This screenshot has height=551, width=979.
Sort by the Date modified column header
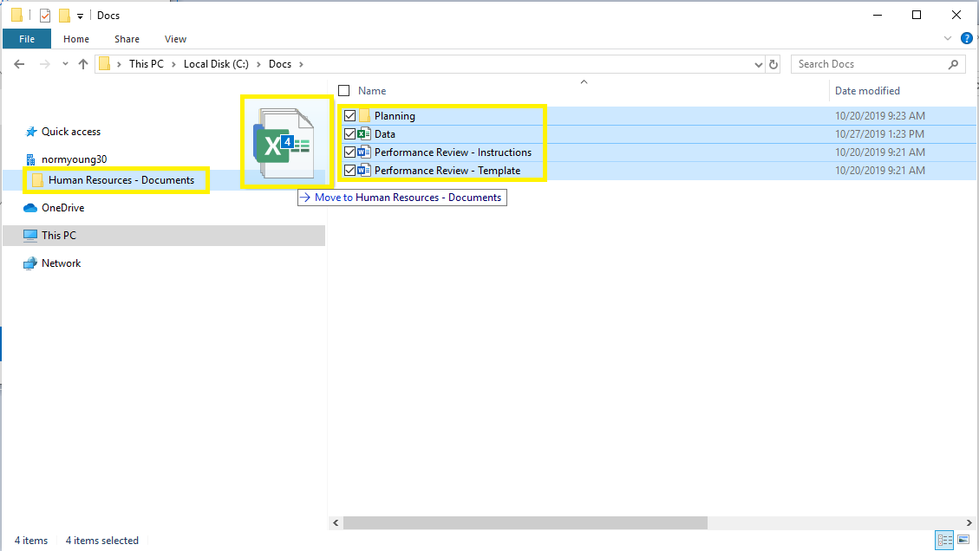pyautogui.click(x=867, y=91)
